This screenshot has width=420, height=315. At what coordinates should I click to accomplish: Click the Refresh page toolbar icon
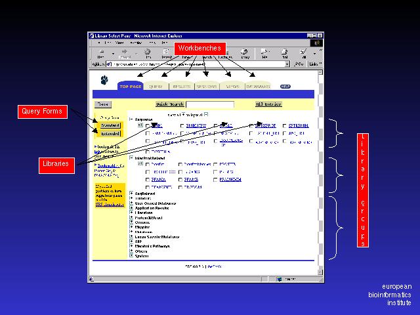click(166, 52)
